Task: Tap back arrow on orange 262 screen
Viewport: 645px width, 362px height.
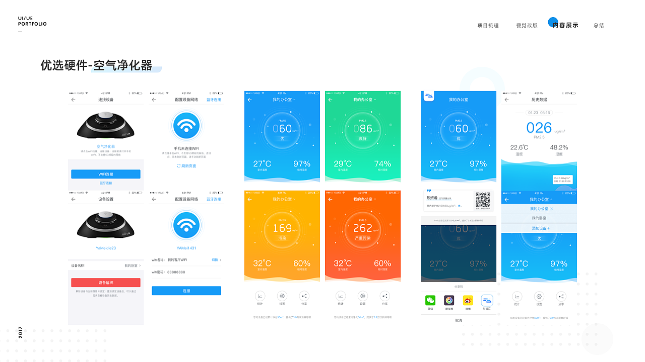Action: pyautogui.click(x=330, y=199)
